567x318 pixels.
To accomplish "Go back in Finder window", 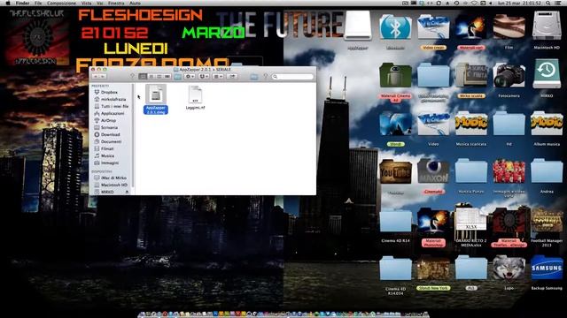I will 96,77.
